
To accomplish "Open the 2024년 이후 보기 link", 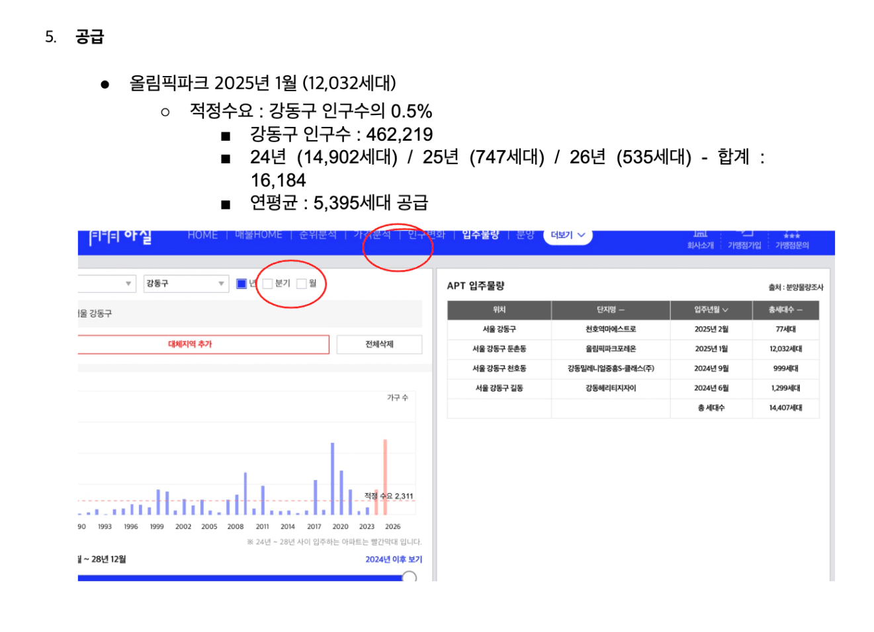I will coord(394,559).
